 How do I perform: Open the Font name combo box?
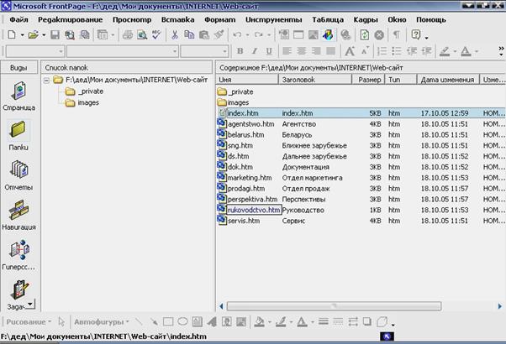[x=123, y=51]
